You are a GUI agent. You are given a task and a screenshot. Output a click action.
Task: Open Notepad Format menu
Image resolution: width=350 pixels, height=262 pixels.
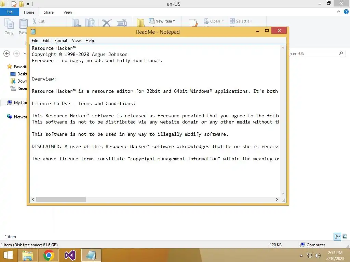61,41
